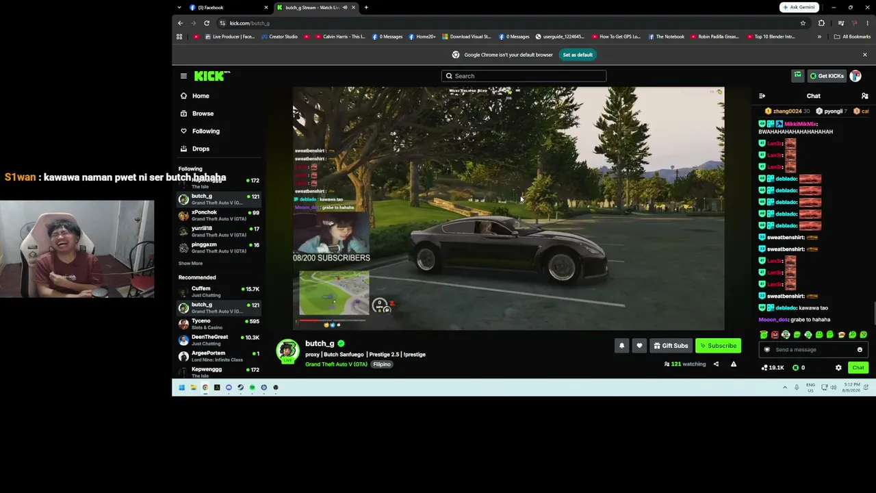This screenshot has height=493, width=876.
Task: Click the Kick search field
Action: pyautogui.click(x=524, y=76)
